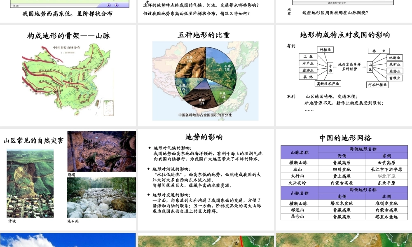The width and height of the screenshot is (412, 247).
Task: Click the 昆仑山 table cell
Action: (299, 217)
